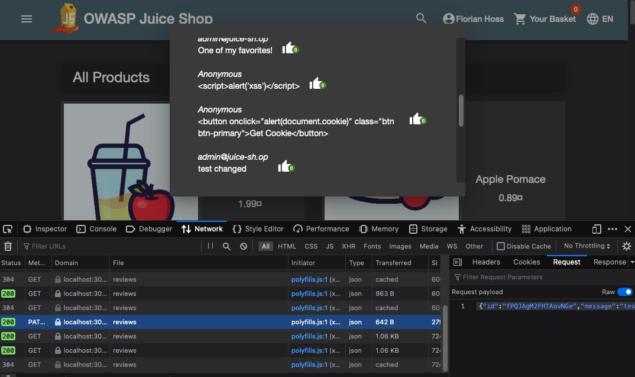This screenshot has width=635, height=377.
Task: Open polyfills.js:1 initiator link in PATCH row
Action: click(x=309, y=322)
